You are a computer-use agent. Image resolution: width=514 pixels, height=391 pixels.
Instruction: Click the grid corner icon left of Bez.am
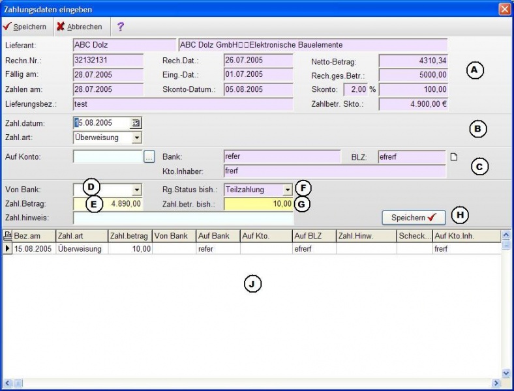point(8,235)
